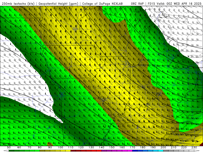This screenshot has height=152, width=203.
Task: Click the 170 label on color scale
Action: pyautogui.click(x=132, y=147)
